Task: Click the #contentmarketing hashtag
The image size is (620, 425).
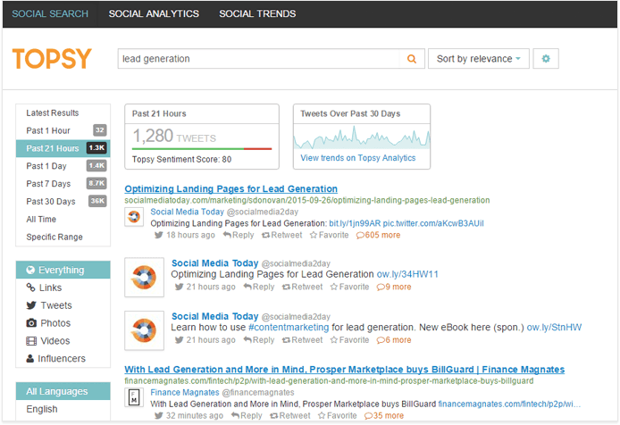Action: [289, 328]
